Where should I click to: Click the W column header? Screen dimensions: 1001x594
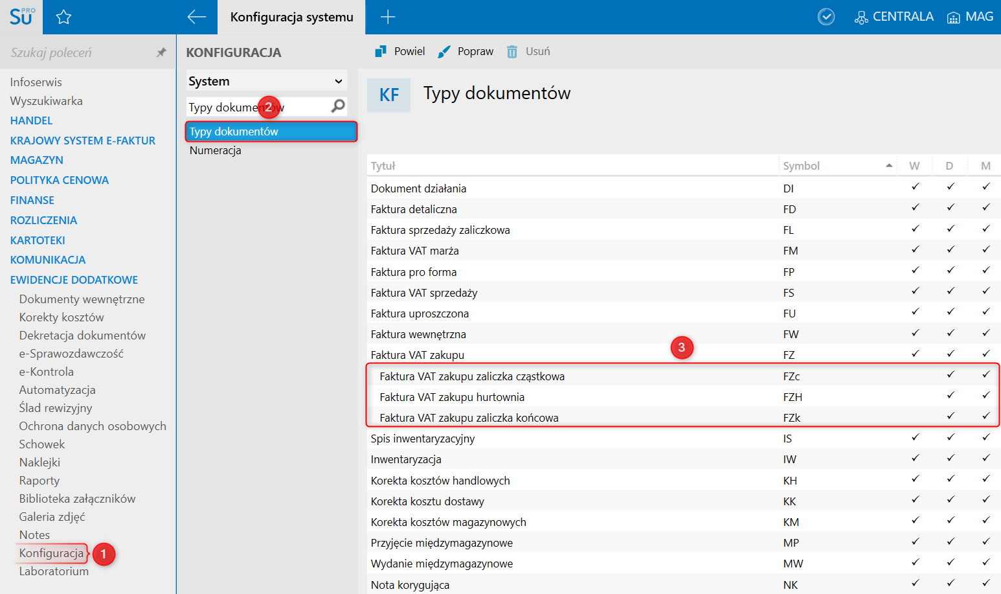tap(914, 166)
